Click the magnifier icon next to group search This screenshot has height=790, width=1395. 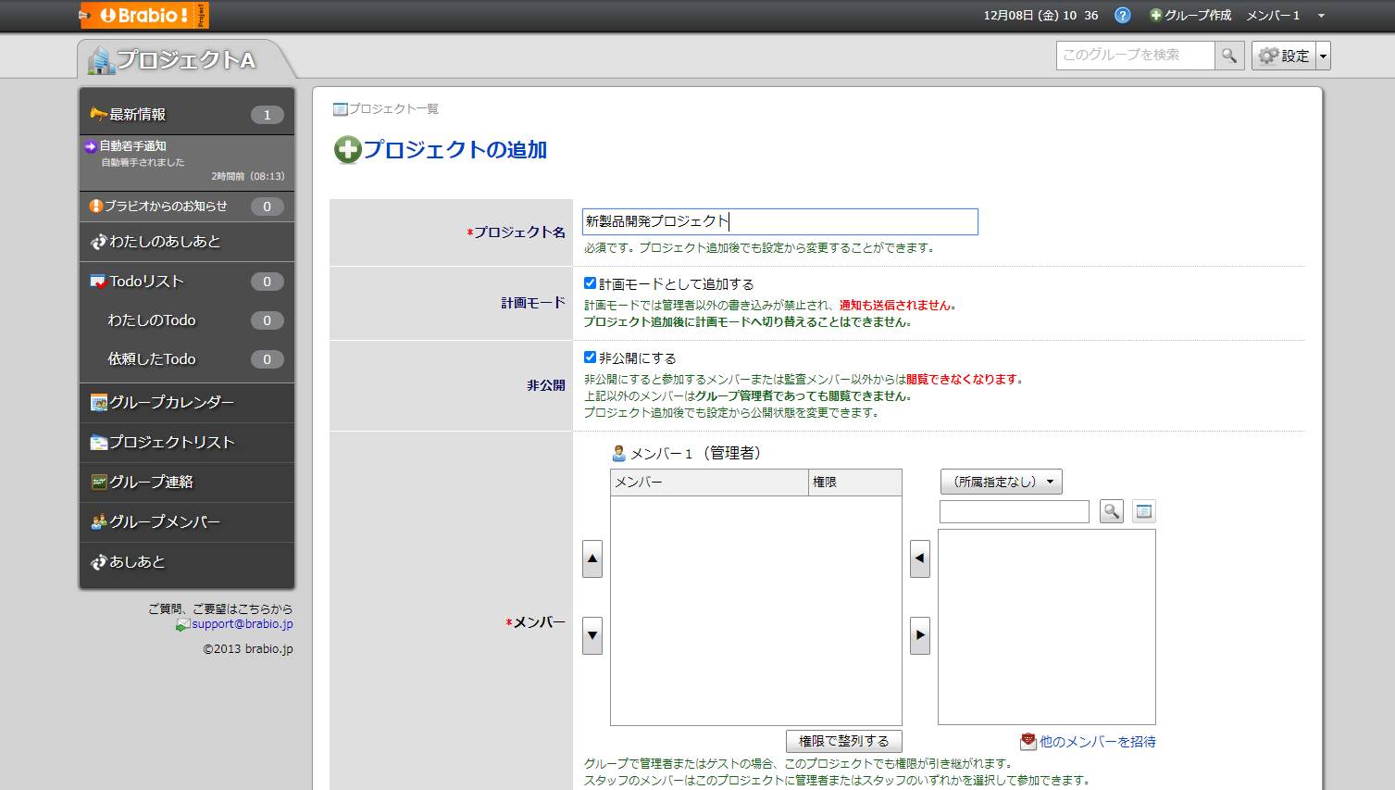click(1229, 56)
